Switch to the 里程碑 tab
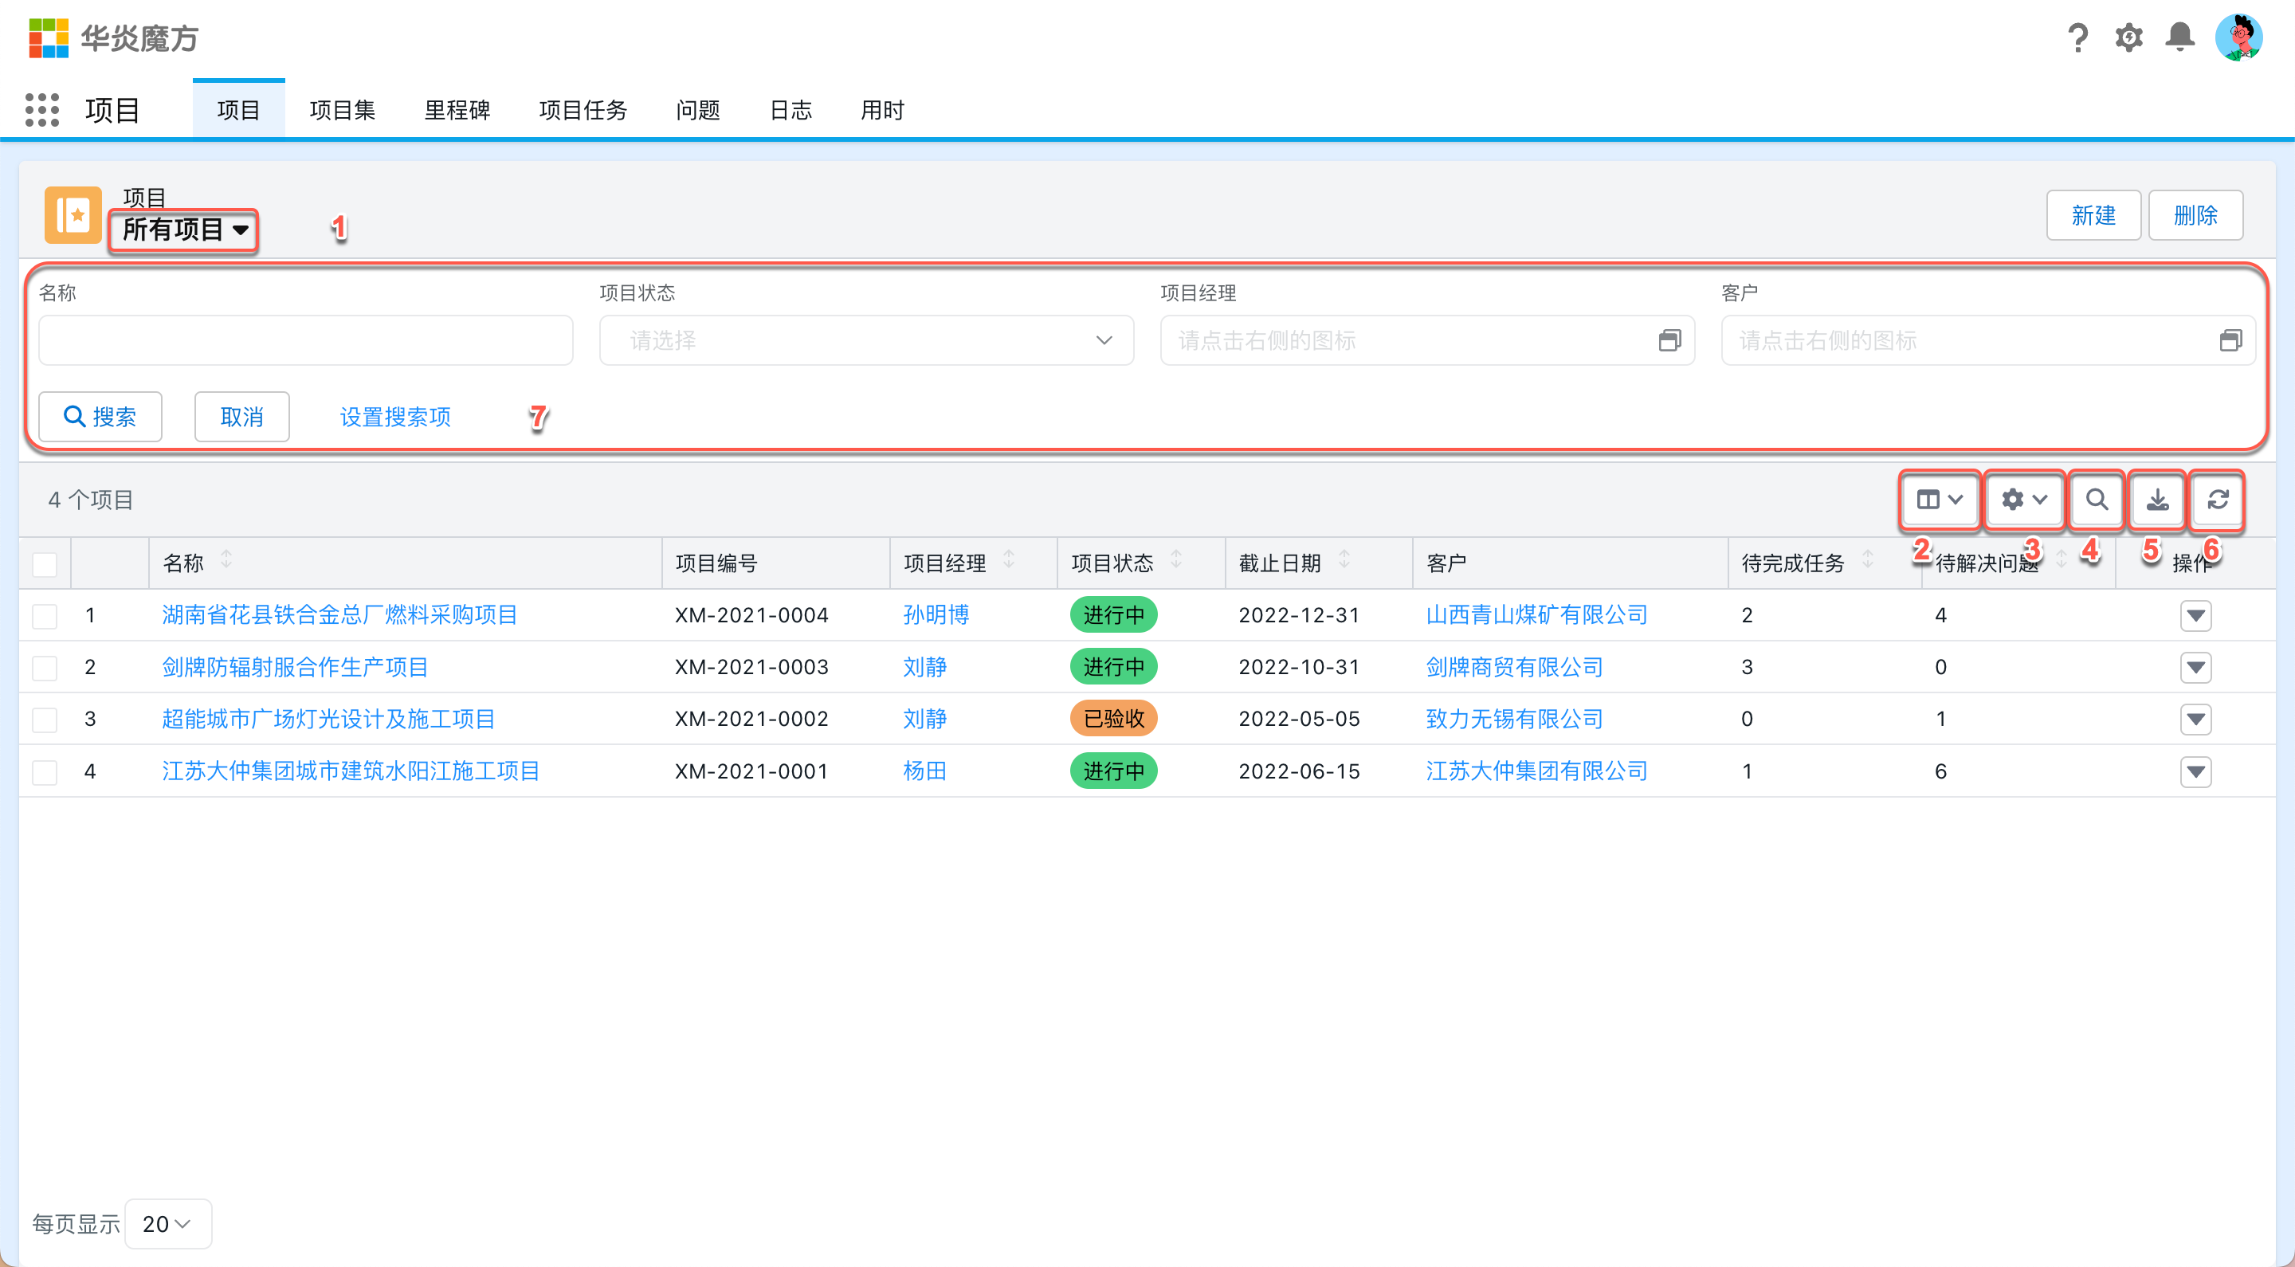 (458, 110)
